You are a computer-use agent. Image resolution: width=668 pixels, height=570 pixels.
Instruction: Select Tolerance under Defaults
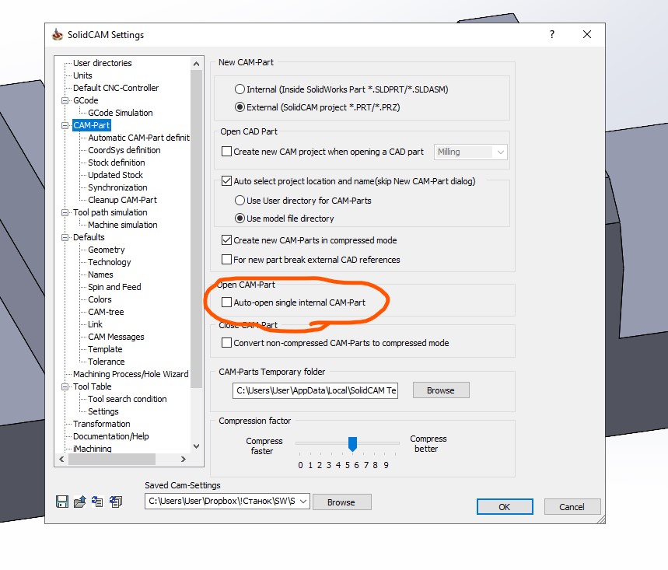pos(106,362)
